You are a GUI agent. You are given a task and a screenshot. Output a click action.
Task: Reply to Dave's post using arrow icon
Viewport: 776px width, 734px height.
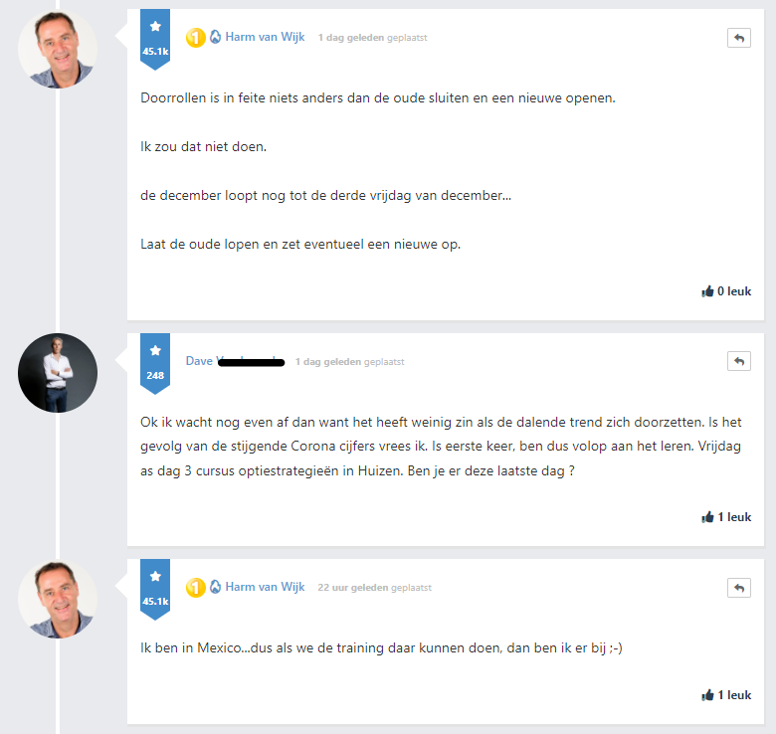tap(738, 361)
